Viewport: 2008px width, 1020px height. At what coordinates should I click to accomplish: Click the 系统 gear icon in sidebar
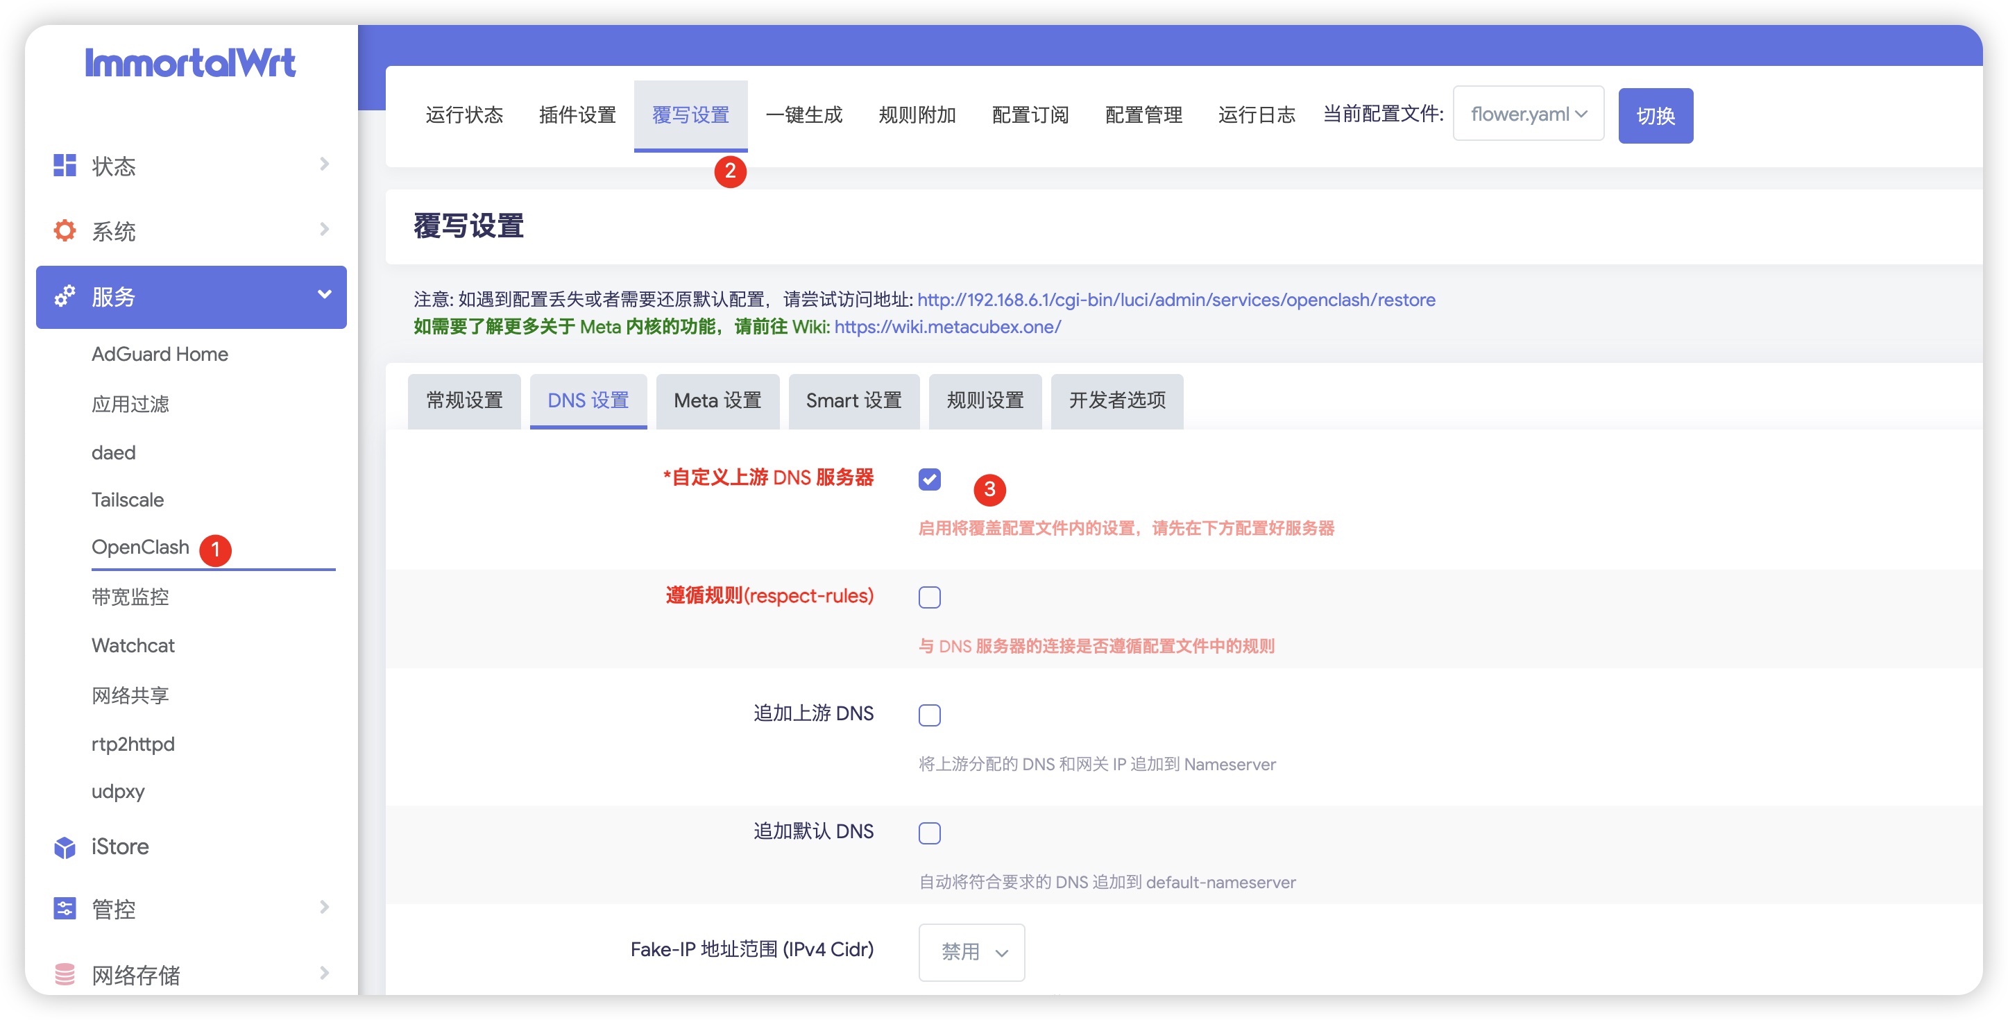point(65,230)
